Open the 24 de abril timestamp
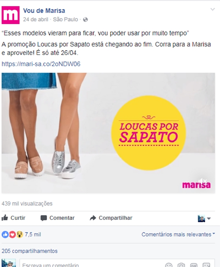This screenshot has height=267, width=220. coord(35,20)
